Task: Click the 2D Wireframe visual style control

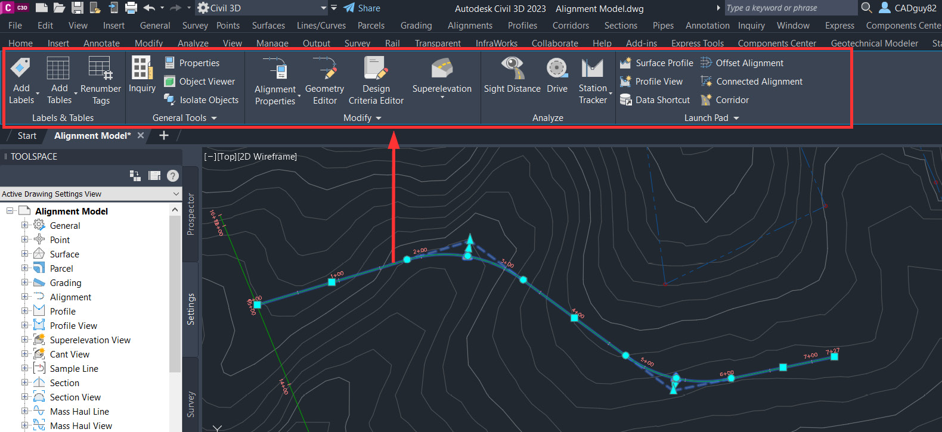Action: pos(267,157)
